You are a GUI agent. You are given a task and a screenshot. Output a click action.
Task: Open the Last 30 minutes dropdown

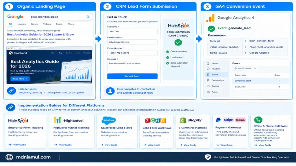(245, 68)
